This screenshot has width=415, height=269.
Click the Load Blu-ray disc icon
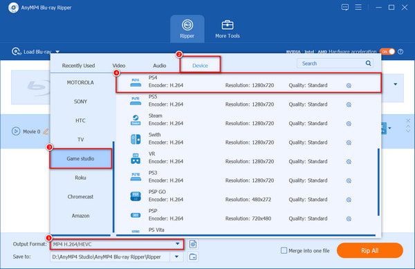tap(16, 51)
